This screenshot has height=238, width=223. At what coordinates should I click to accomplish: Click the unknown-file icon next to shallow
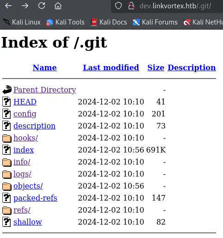point(6,222)
